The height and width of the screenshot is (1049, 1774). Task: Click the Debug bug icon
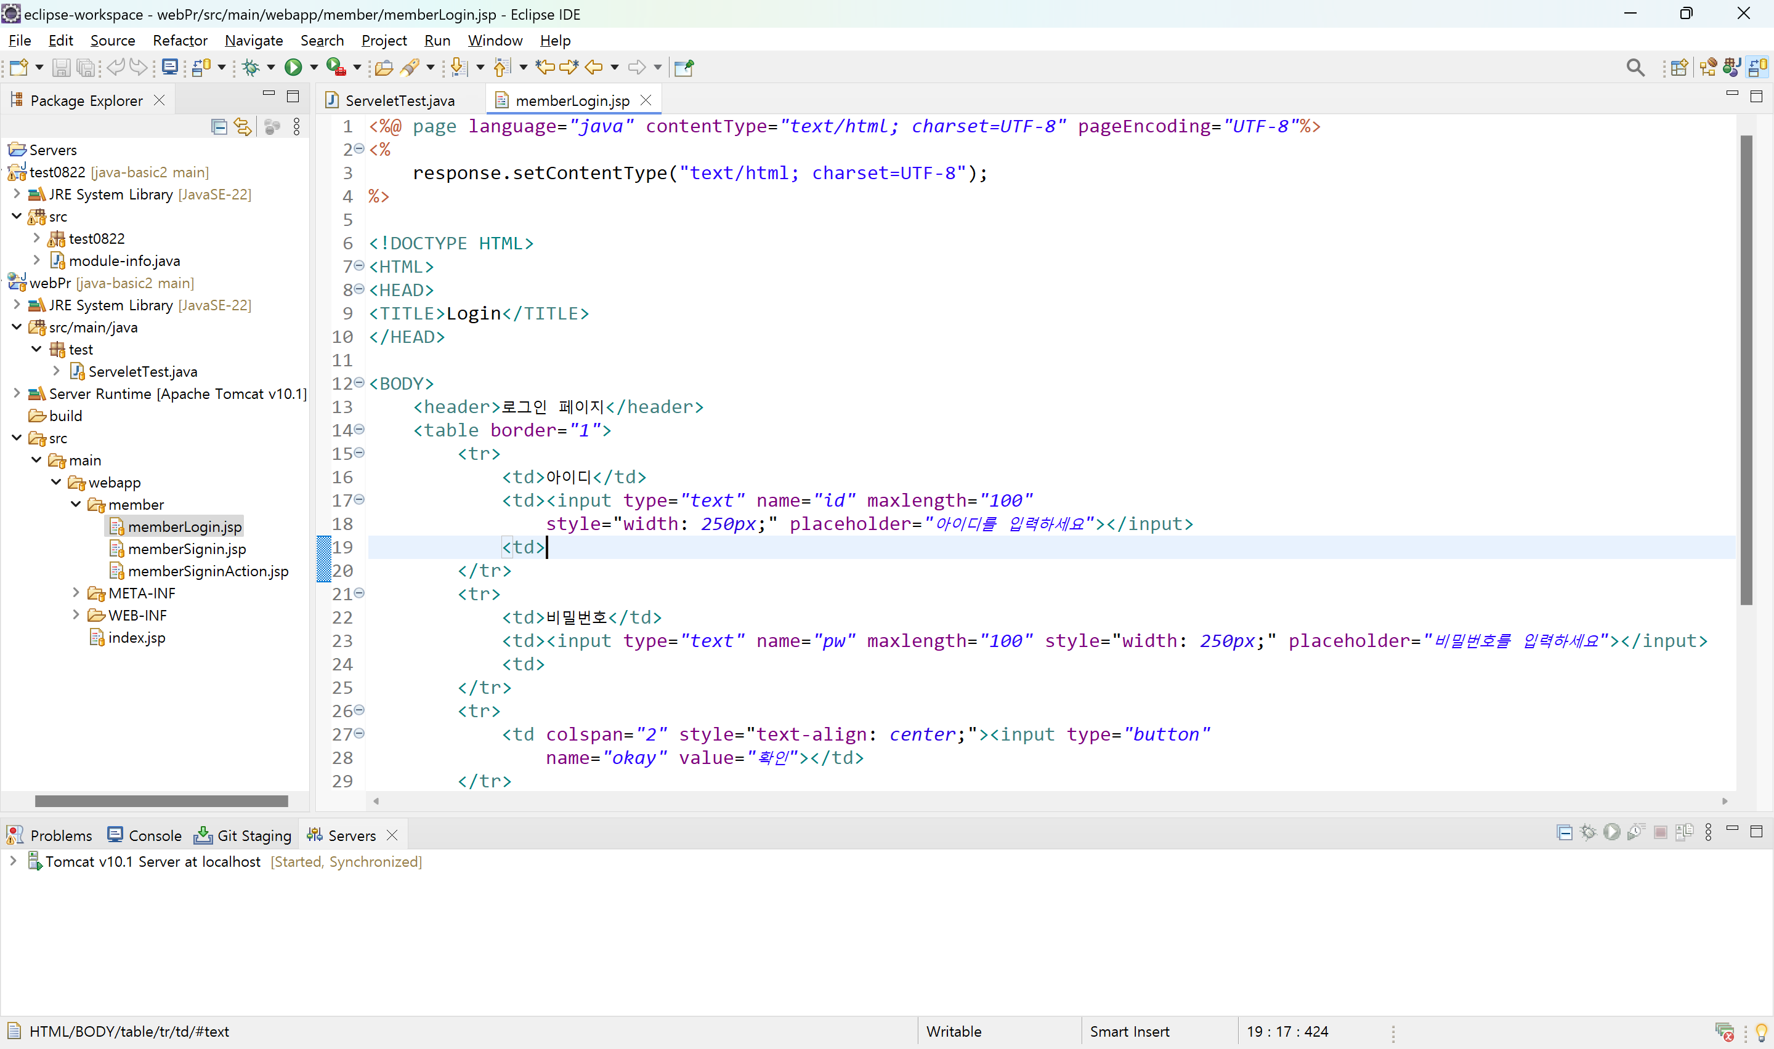pos(250,67)
